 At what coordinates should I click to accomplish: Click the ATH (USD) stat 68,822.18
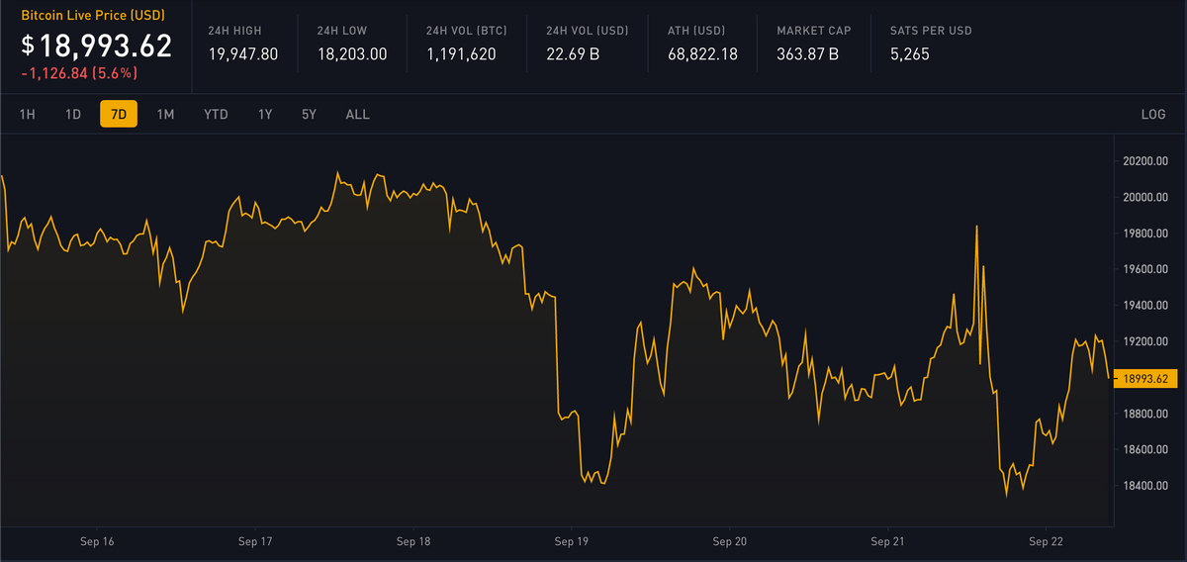coord(703,53)
